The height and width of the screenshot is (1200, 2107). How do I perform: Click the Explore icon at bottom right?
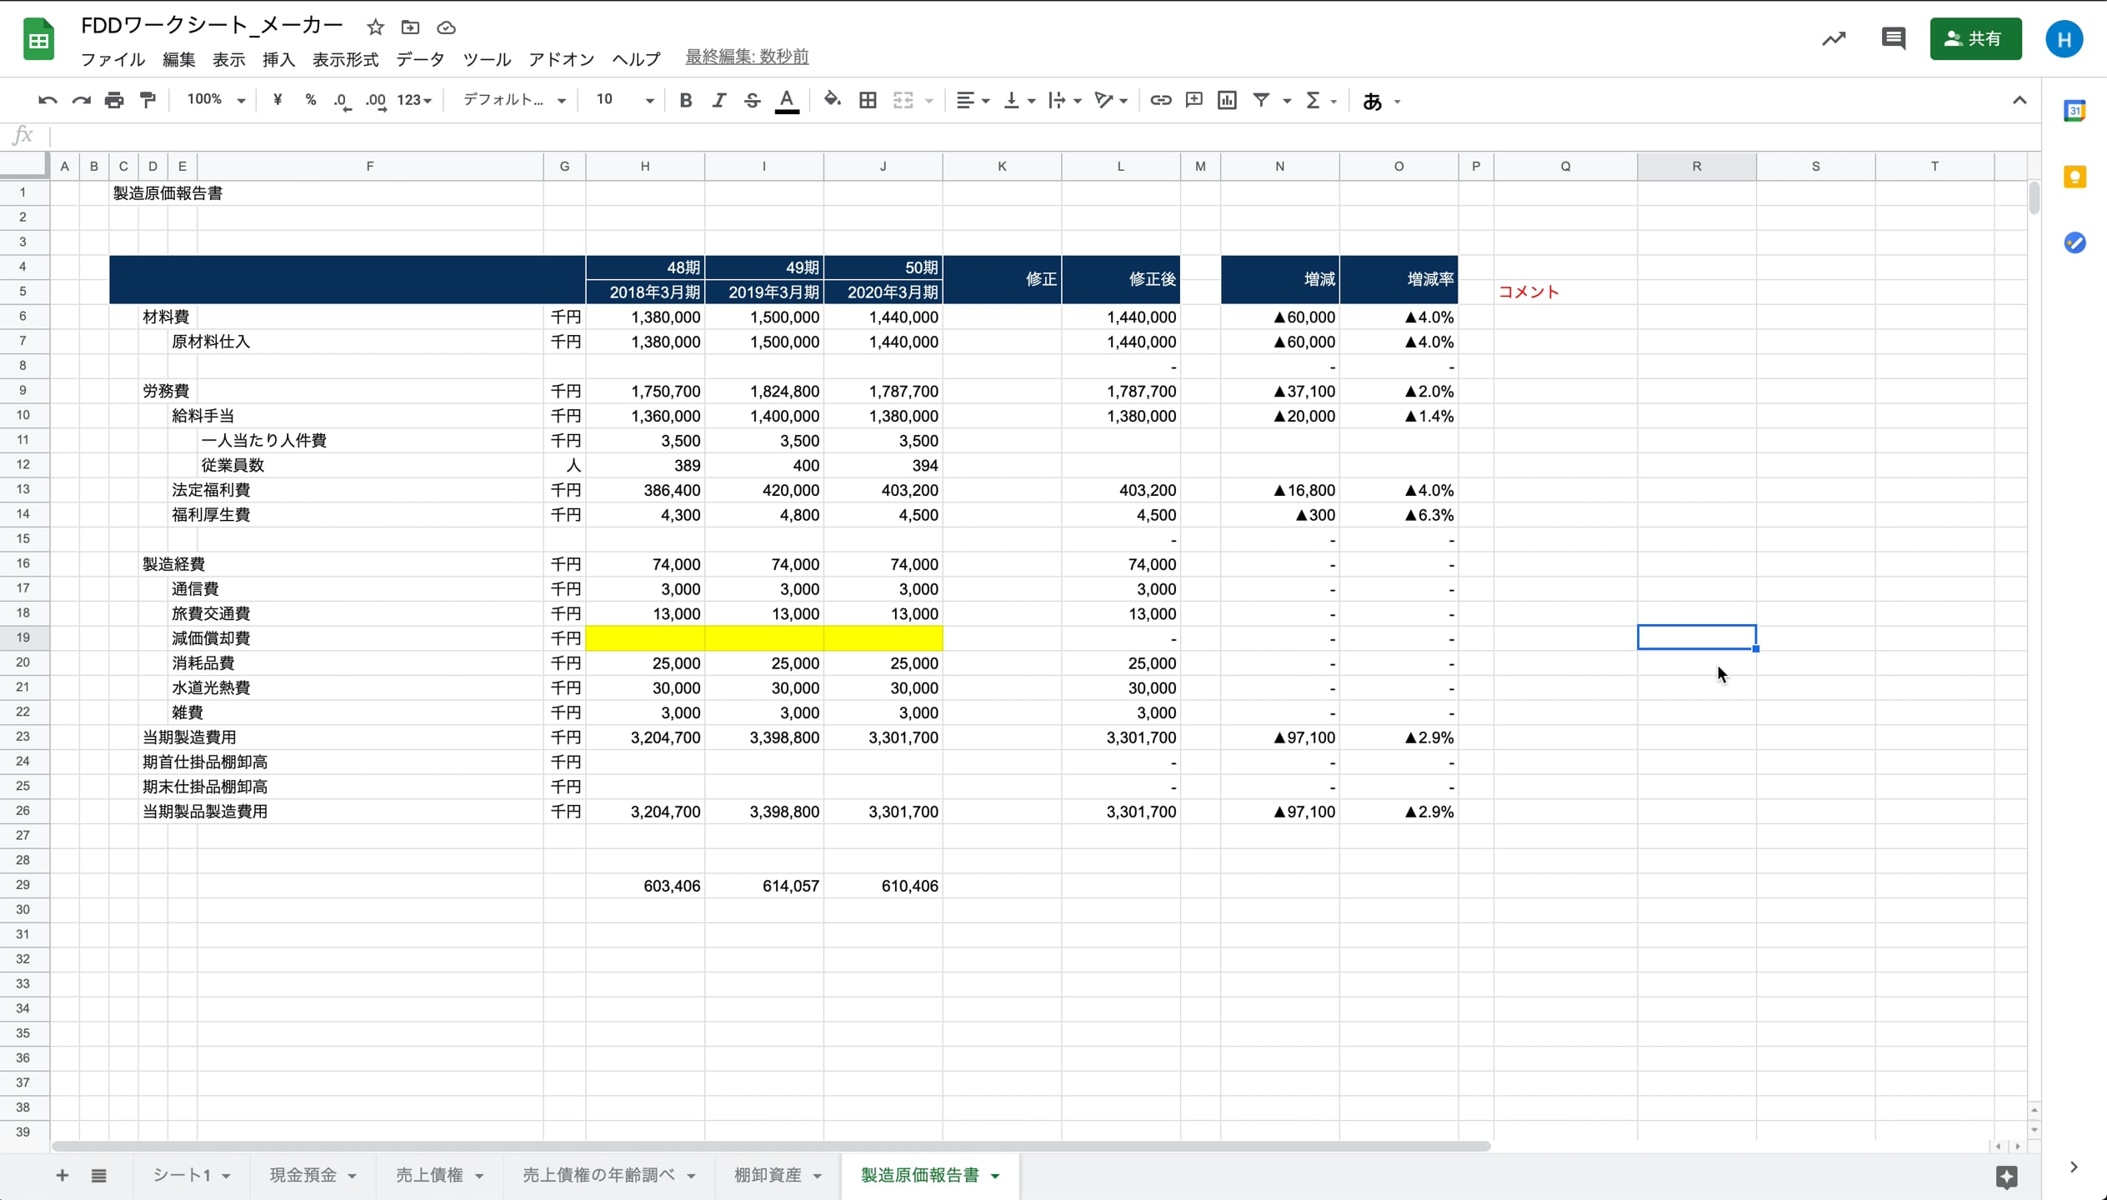point(2006,1176)
